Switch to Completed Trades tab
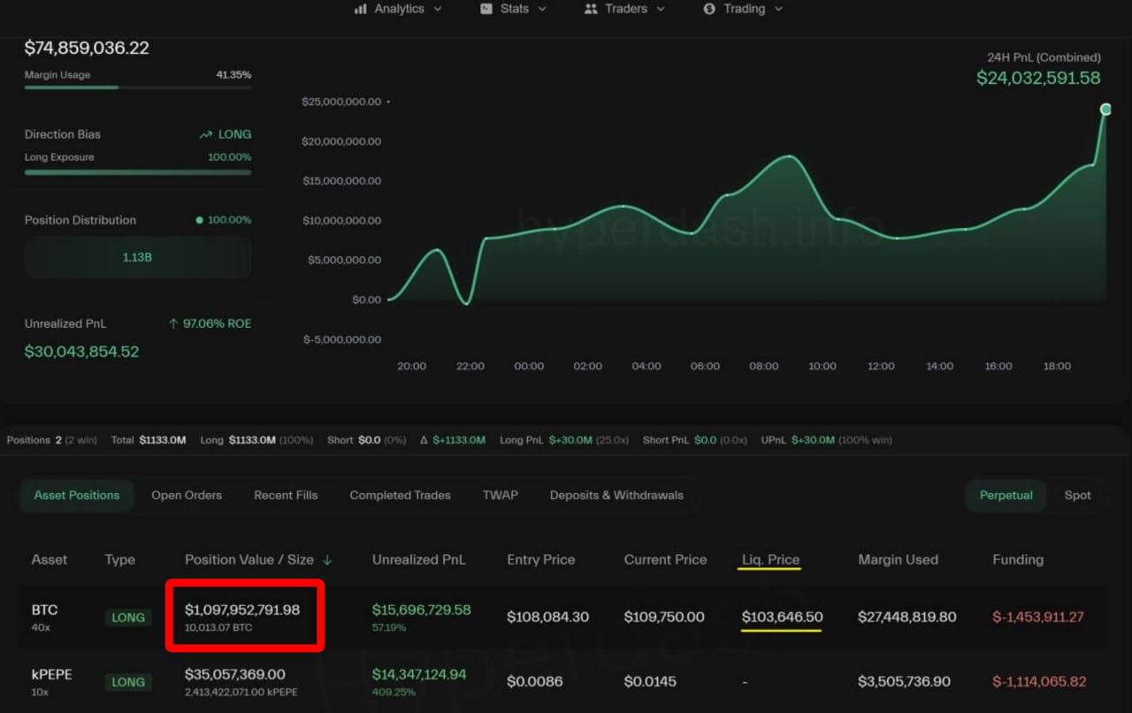 pos(400,496)
